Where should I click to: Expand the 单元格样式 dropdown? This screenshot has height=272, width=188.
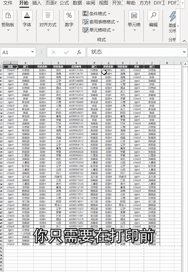coord(99,30)
